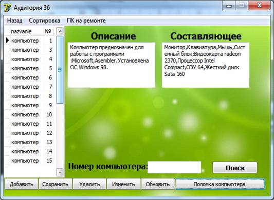Click inside the Описание text box
This screenshot has width=274, height=200.
click(112, 65)
